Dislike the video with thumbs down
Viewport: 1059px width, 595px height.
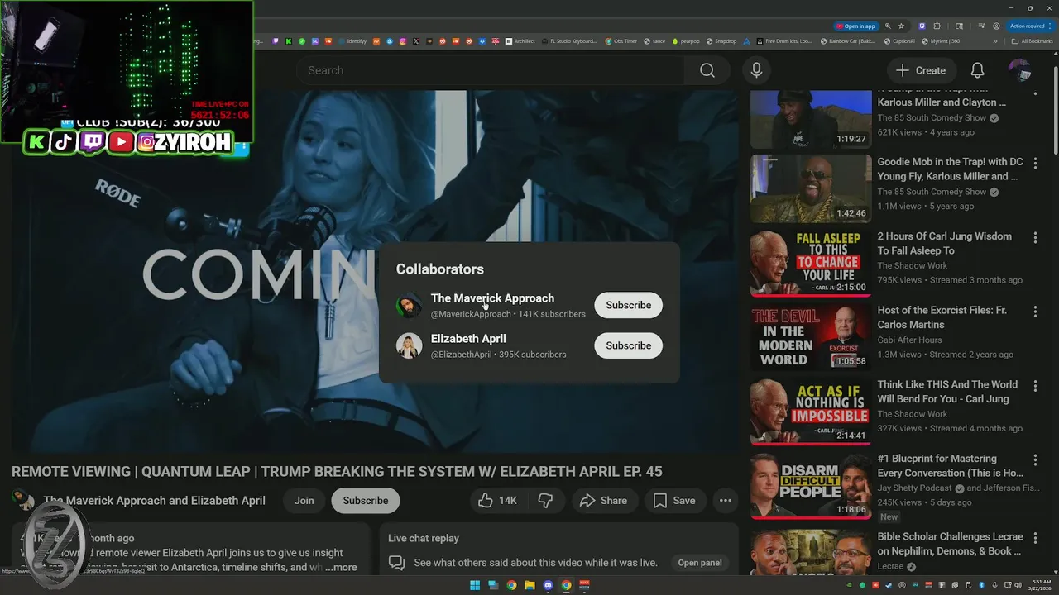click(545, 500)
